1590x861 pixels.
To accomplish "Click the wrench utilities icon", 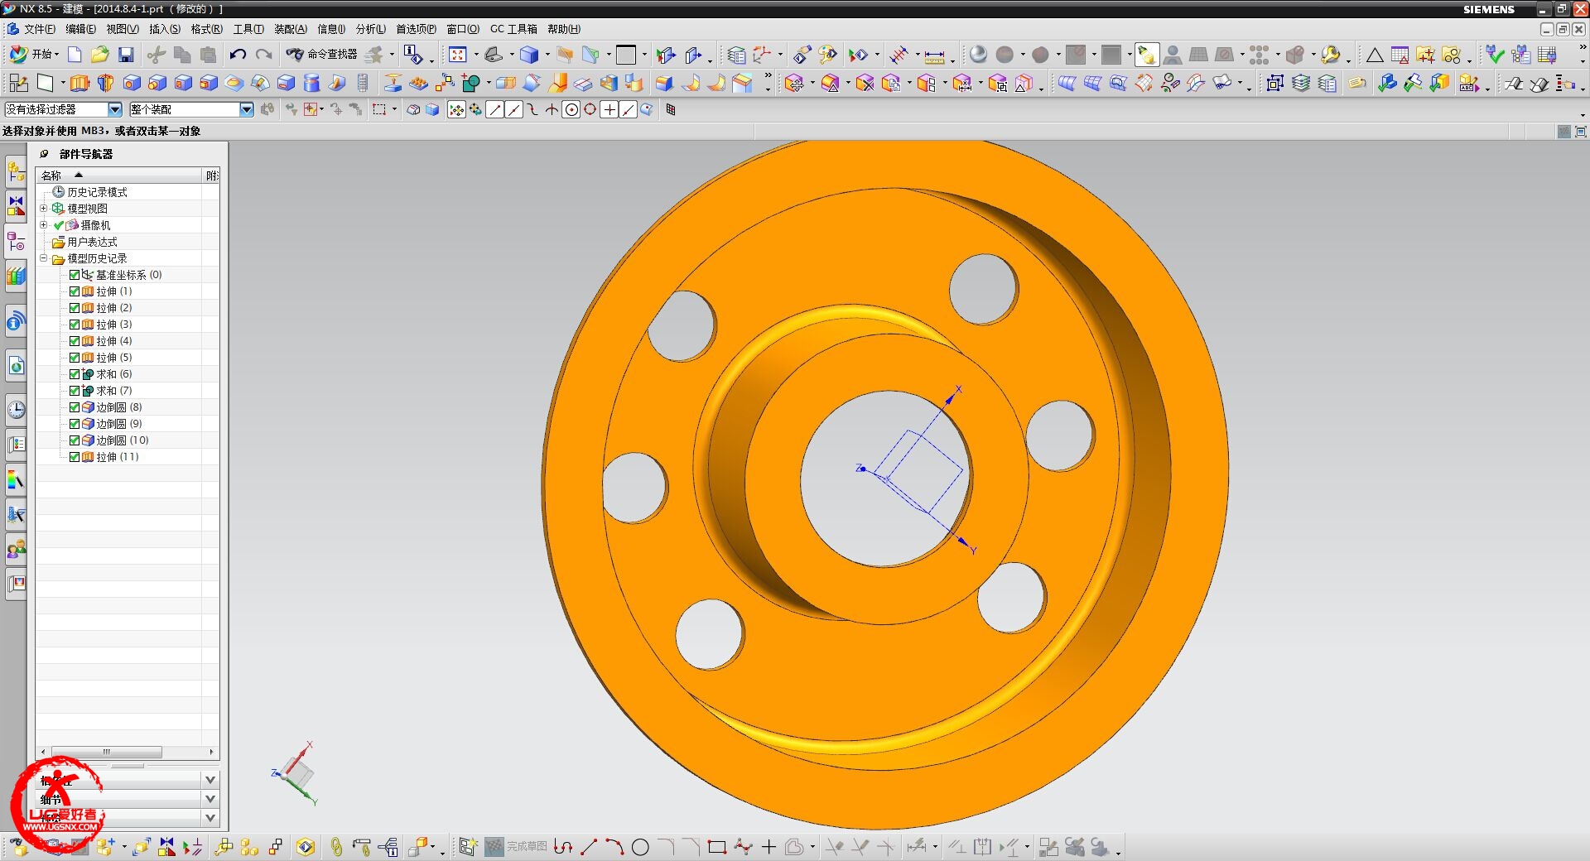I will click(x=1330, y=55).
